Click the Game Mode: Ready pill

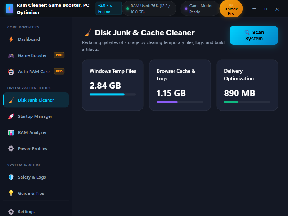200,9
